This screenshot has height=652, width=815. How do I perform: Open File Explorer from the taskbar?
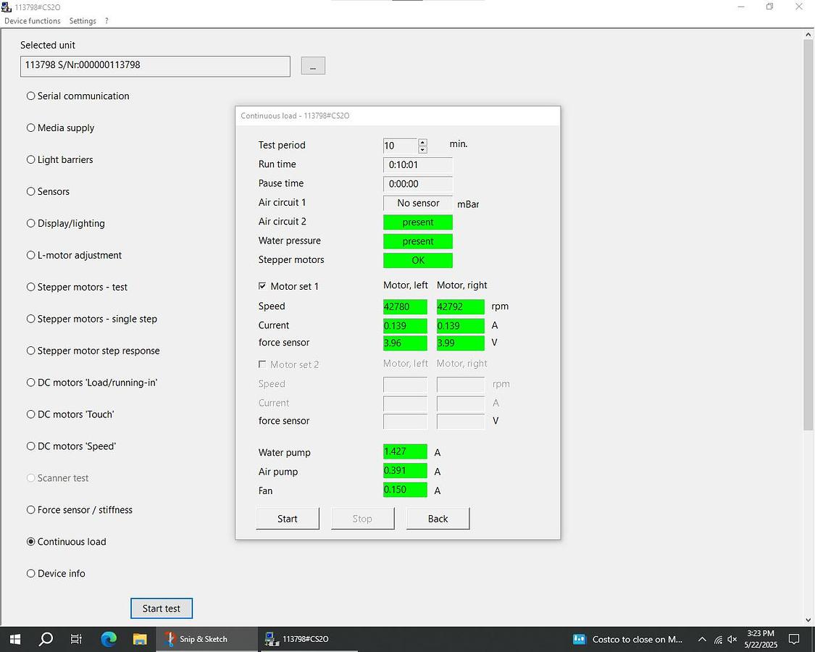[140, 639]
